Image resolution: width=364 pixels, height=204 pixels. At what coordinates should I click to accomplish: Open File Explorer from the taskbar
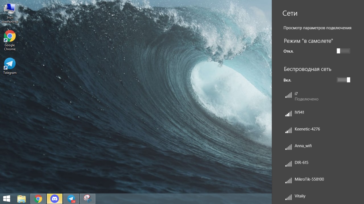coord(22,199)
